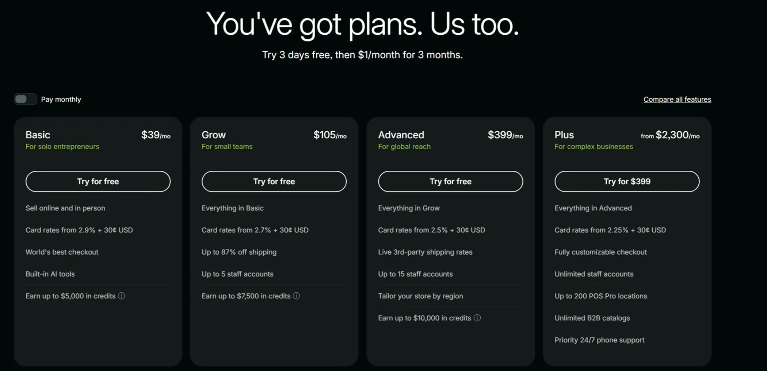Click the Unlimited staff accounts feature
The image size is (767, 371).
coord(594,274)
